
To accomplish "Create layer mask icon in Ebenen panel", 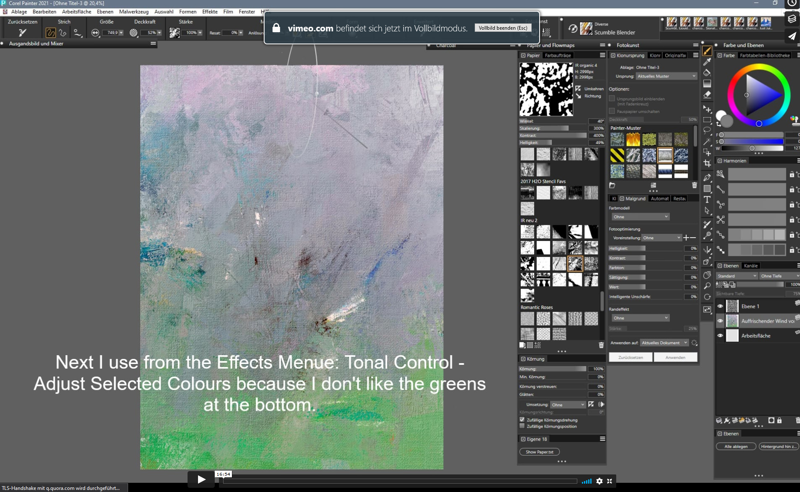I will [x=771, y=420].
